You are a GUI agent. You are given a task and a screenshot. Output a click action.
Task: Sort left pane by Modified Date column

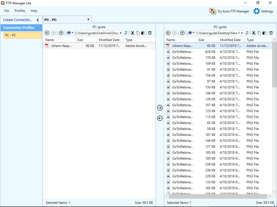coord(111,40)
